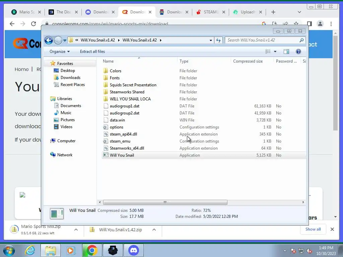The width and height of the screenshot is (343, 257).
Task: Select the options configuration file
Action: click(116, 127)
